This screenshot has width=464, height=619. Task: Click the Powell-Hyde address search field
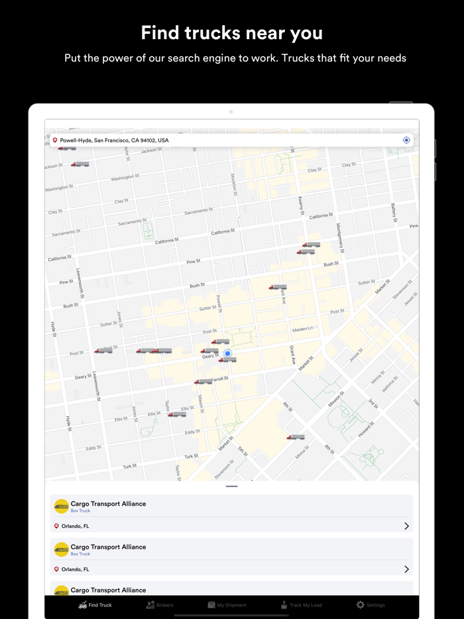[x=232, y=140]
